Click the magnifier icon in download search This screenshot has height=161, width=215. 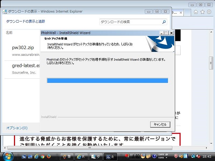point(164,22)
